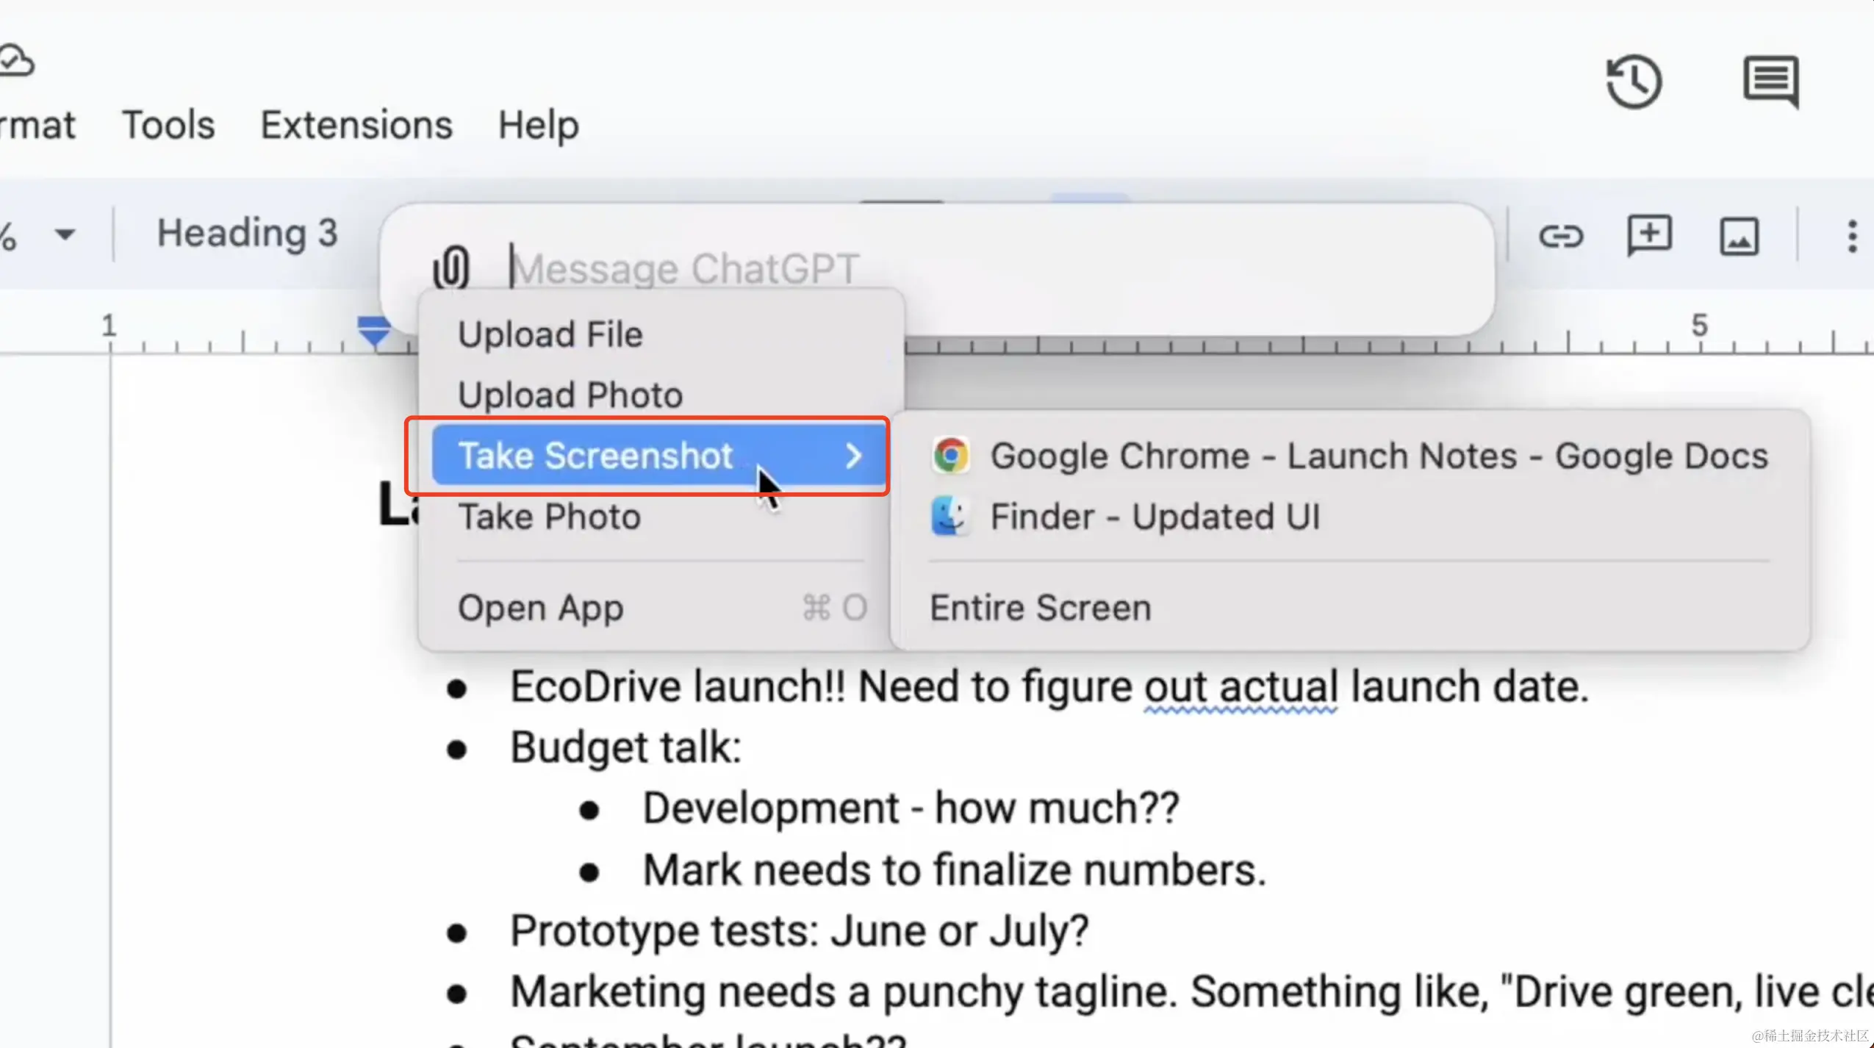Open the comments history icon
1874x1048 pixels.
(1770, 81)
